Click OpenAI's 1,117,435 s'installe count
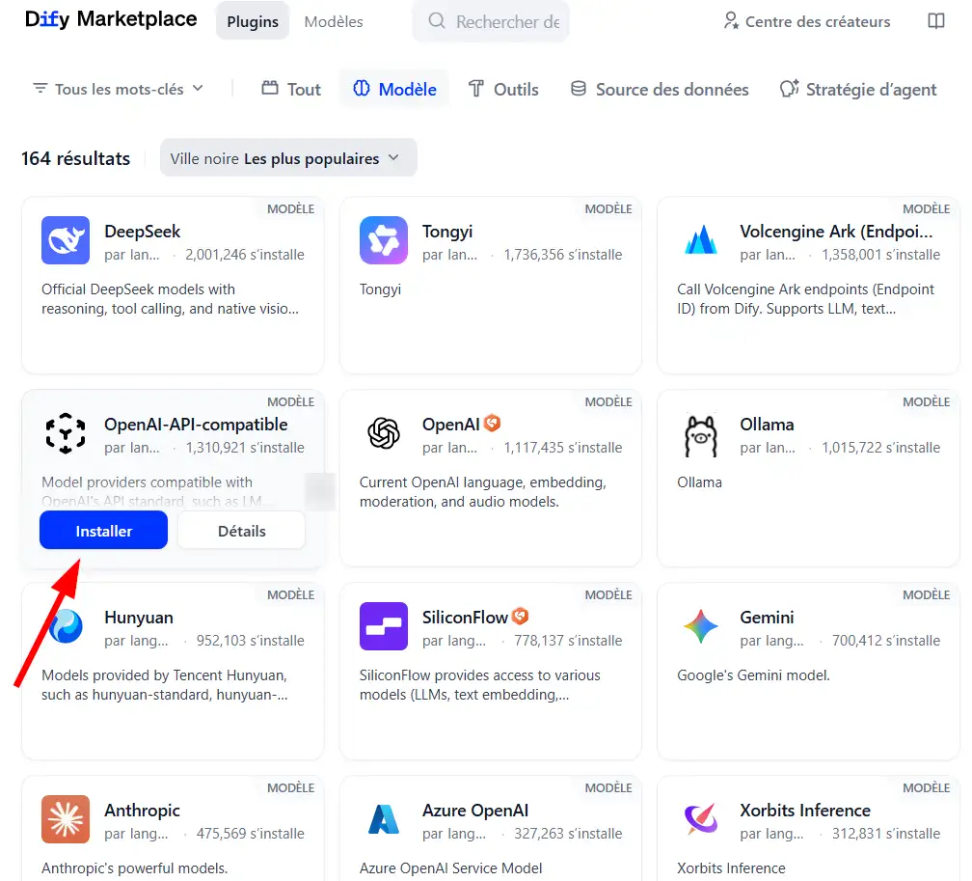 [x=563, y=448]
